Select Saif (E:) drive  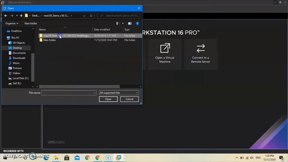click(15, 83)
